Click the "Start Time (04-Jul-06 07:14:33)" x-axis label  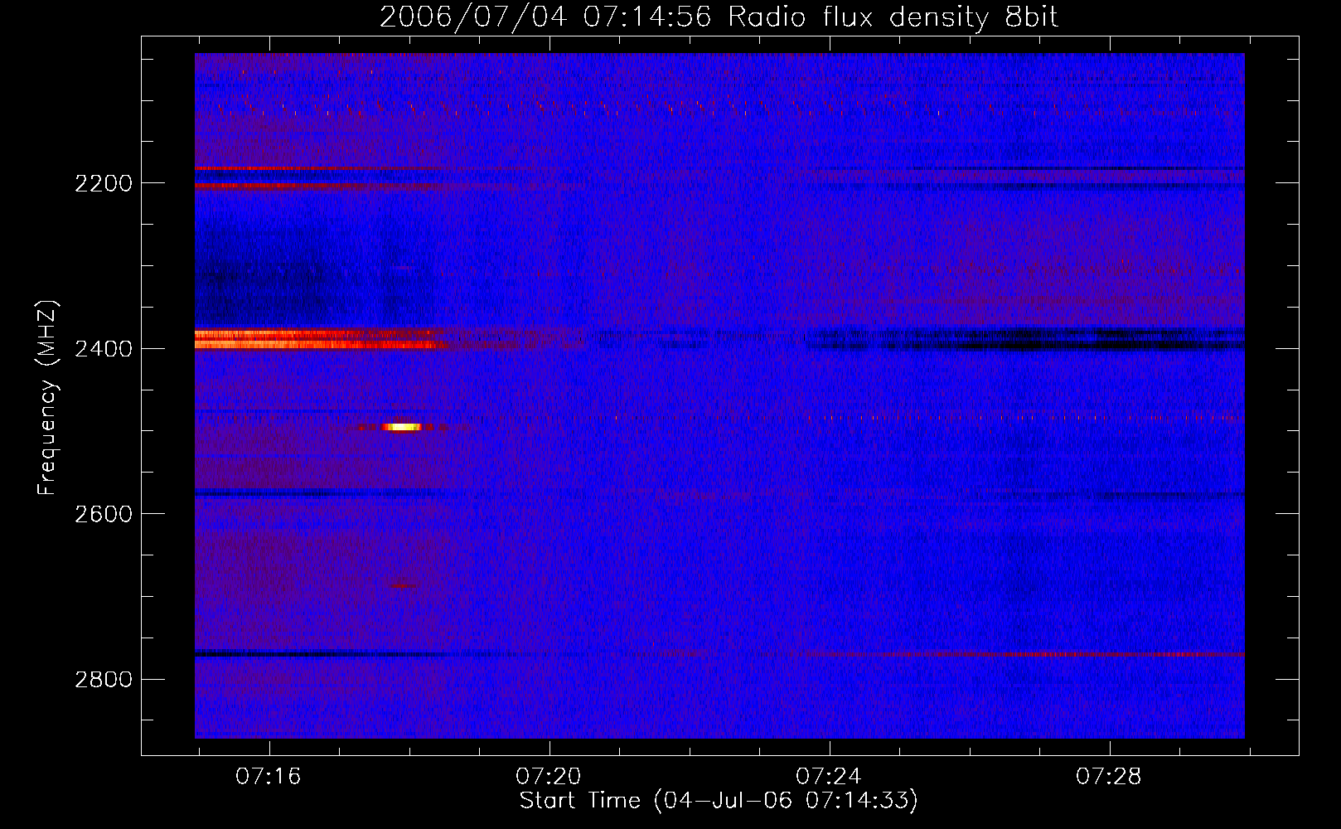point(719,801)
